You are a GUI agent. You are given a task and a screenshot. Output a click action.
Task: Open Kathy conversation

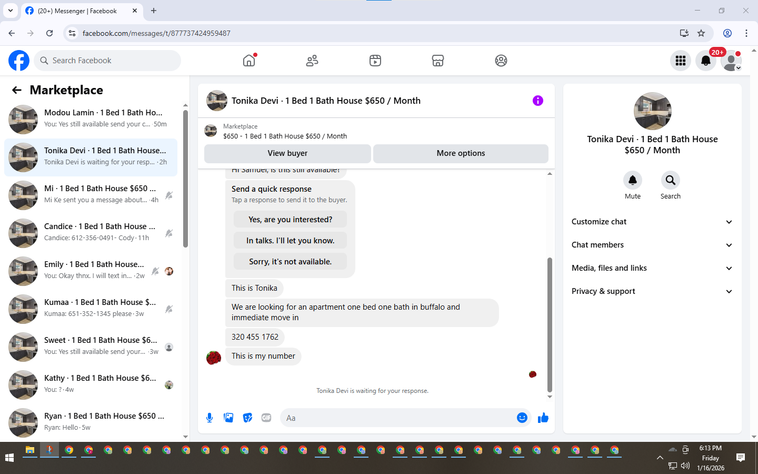point(91,385)
